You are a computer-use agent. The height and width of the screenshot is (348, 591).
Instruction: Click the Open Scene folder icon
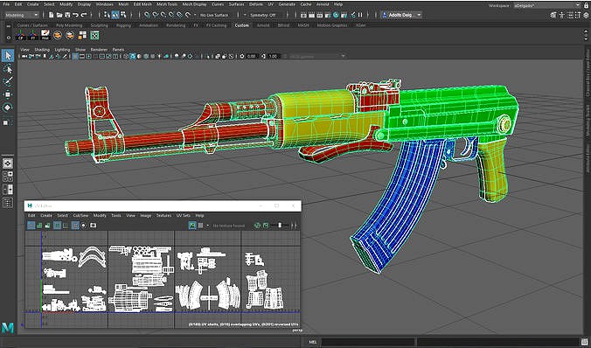pos(59,15)
